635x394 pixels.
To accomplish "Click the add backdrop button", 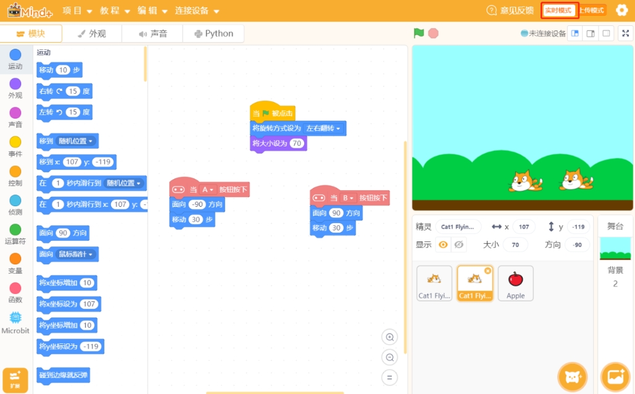I will click(615, 377).
